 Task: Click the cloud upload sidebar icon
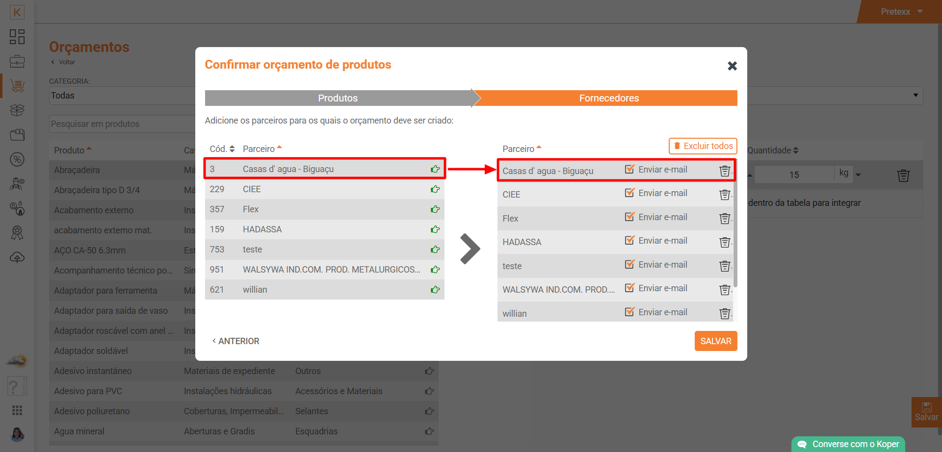click(17, 257)
